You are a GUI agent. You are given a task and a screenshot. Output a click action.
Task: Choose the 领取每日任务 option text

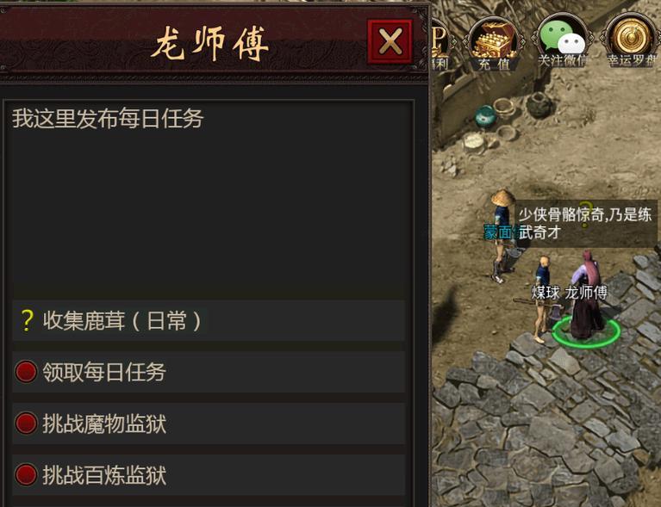(104, 372)
